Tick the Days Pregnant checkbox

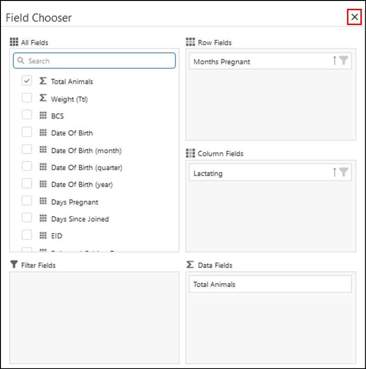point(27,201)
